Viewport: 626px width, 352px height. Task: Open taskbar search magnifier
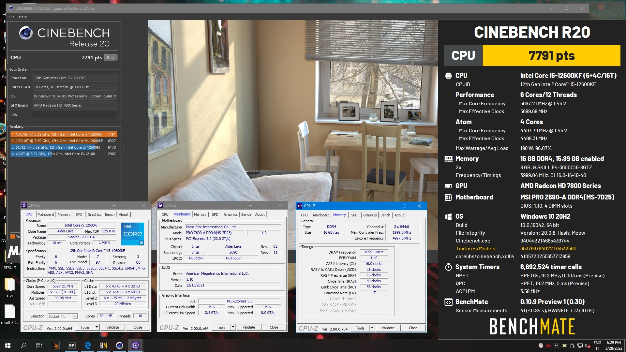[23, 345]
